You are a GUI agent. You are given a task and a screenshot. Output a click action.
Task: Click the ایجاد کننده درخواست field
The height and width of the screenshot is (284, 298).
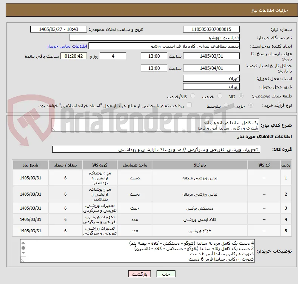pyautogui.click(x=164, y=46)
